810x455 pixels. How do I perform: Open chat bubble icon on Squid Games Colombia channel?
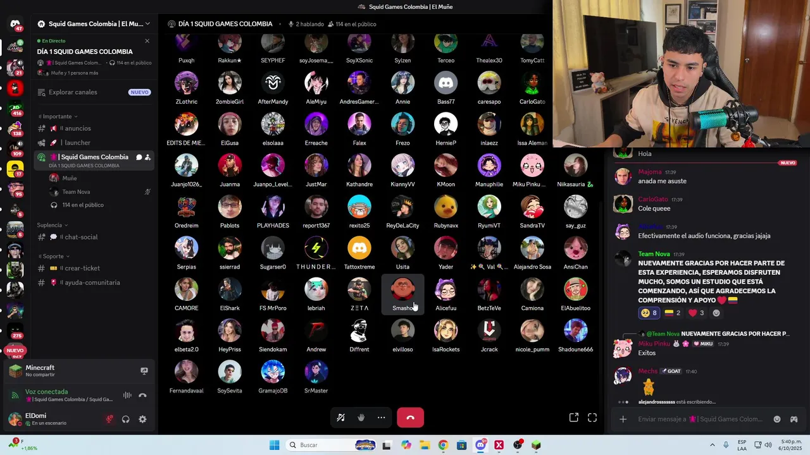[139, 157]
